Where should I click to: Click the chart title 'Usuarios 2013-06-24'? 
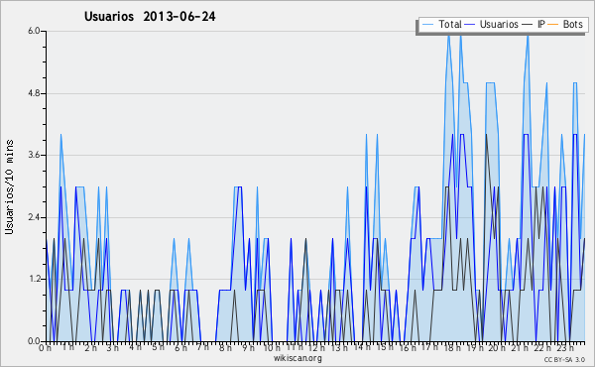(x=150, y=16)
